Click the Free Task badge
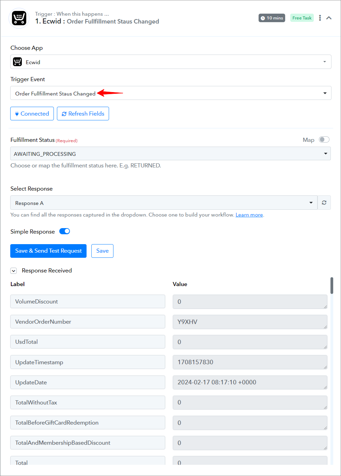The image size is (341, 476). tap(302, 18)
